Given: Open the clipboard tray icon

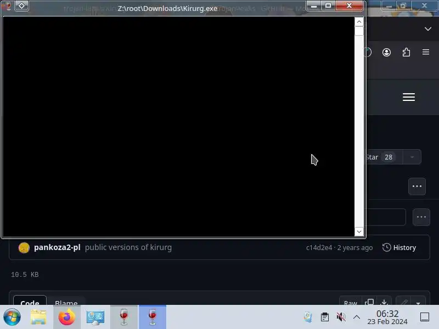Looking at the screenshot, I should tap(325, 317).
